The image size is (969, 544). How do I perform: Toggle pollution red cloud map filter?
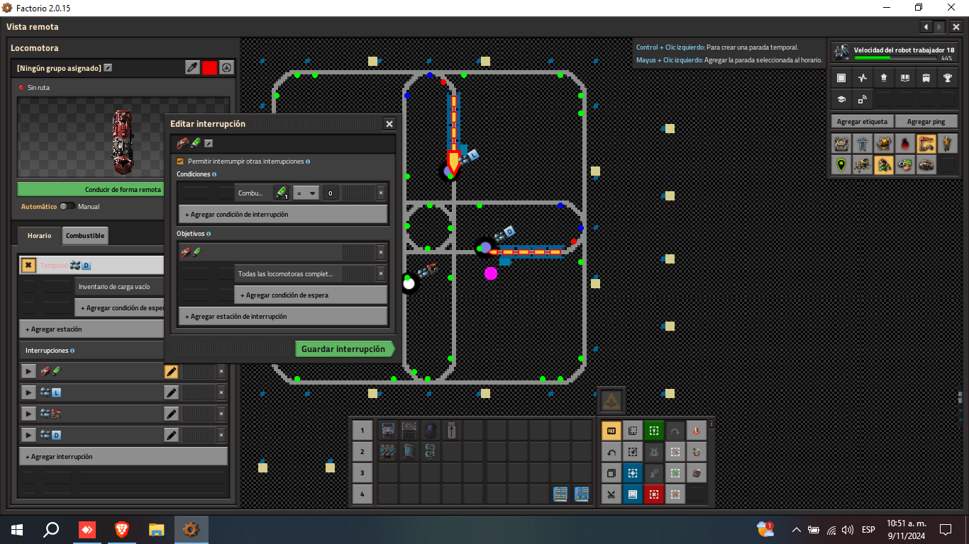[905, 144]
